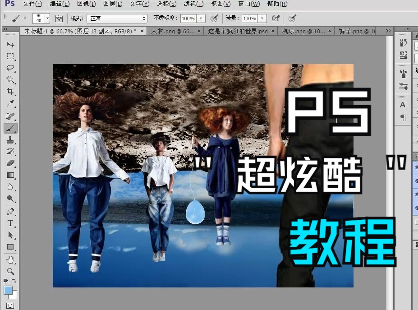Select the Clone Stamp tool
The height and width of the screenshot is (310, 418).
point(10,140)
